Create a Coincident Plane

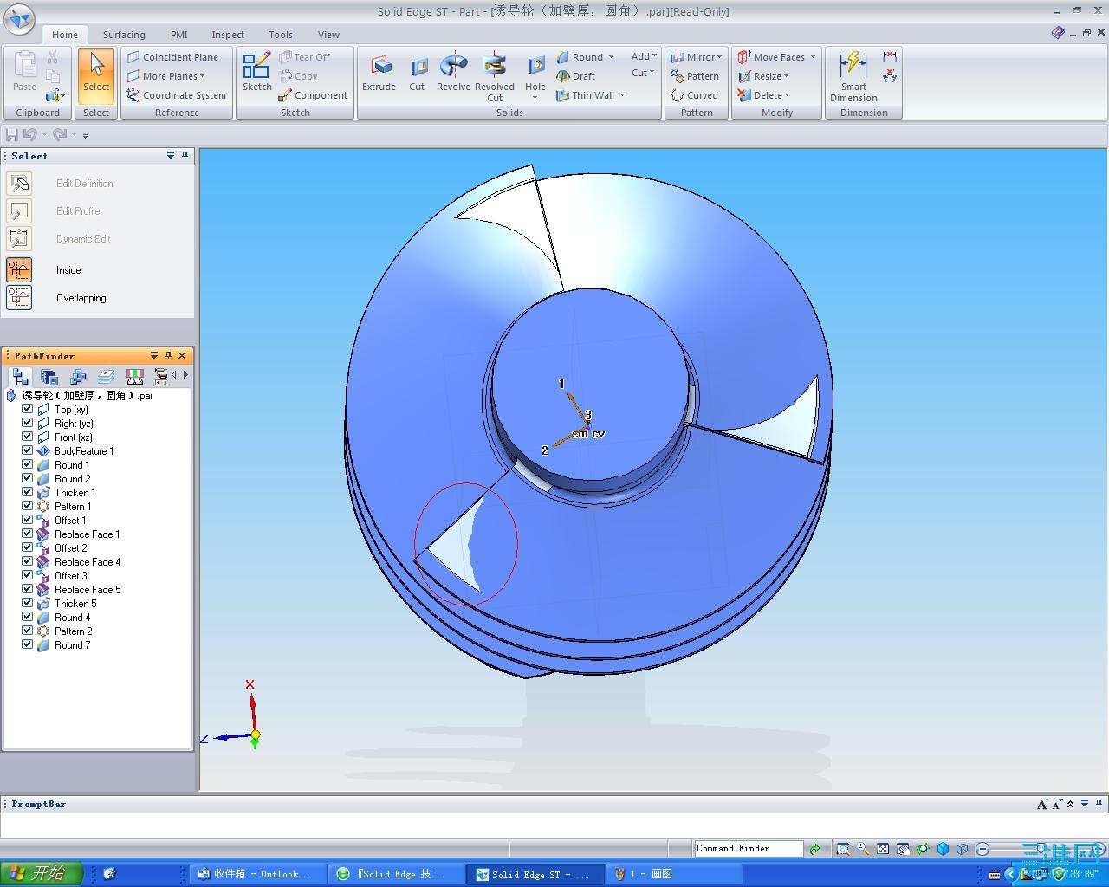coord(172,57)
